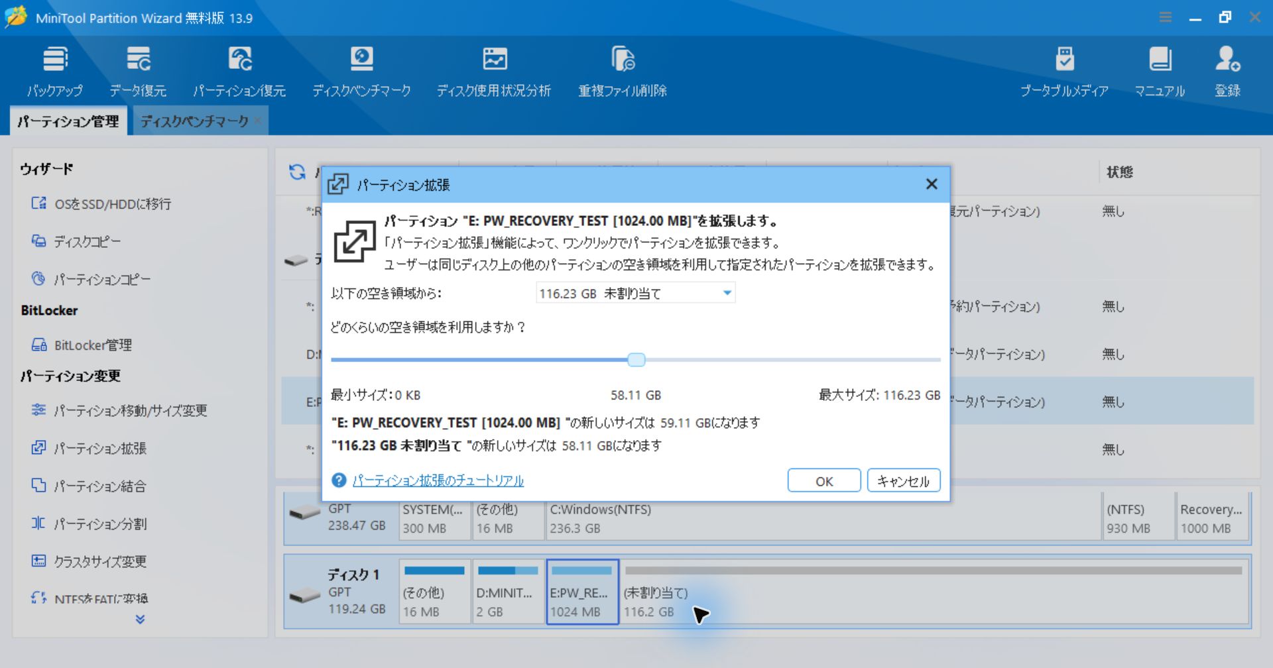Click the キャンセル button
This screenshot has width=1273, height=668.
coord(904,481)
